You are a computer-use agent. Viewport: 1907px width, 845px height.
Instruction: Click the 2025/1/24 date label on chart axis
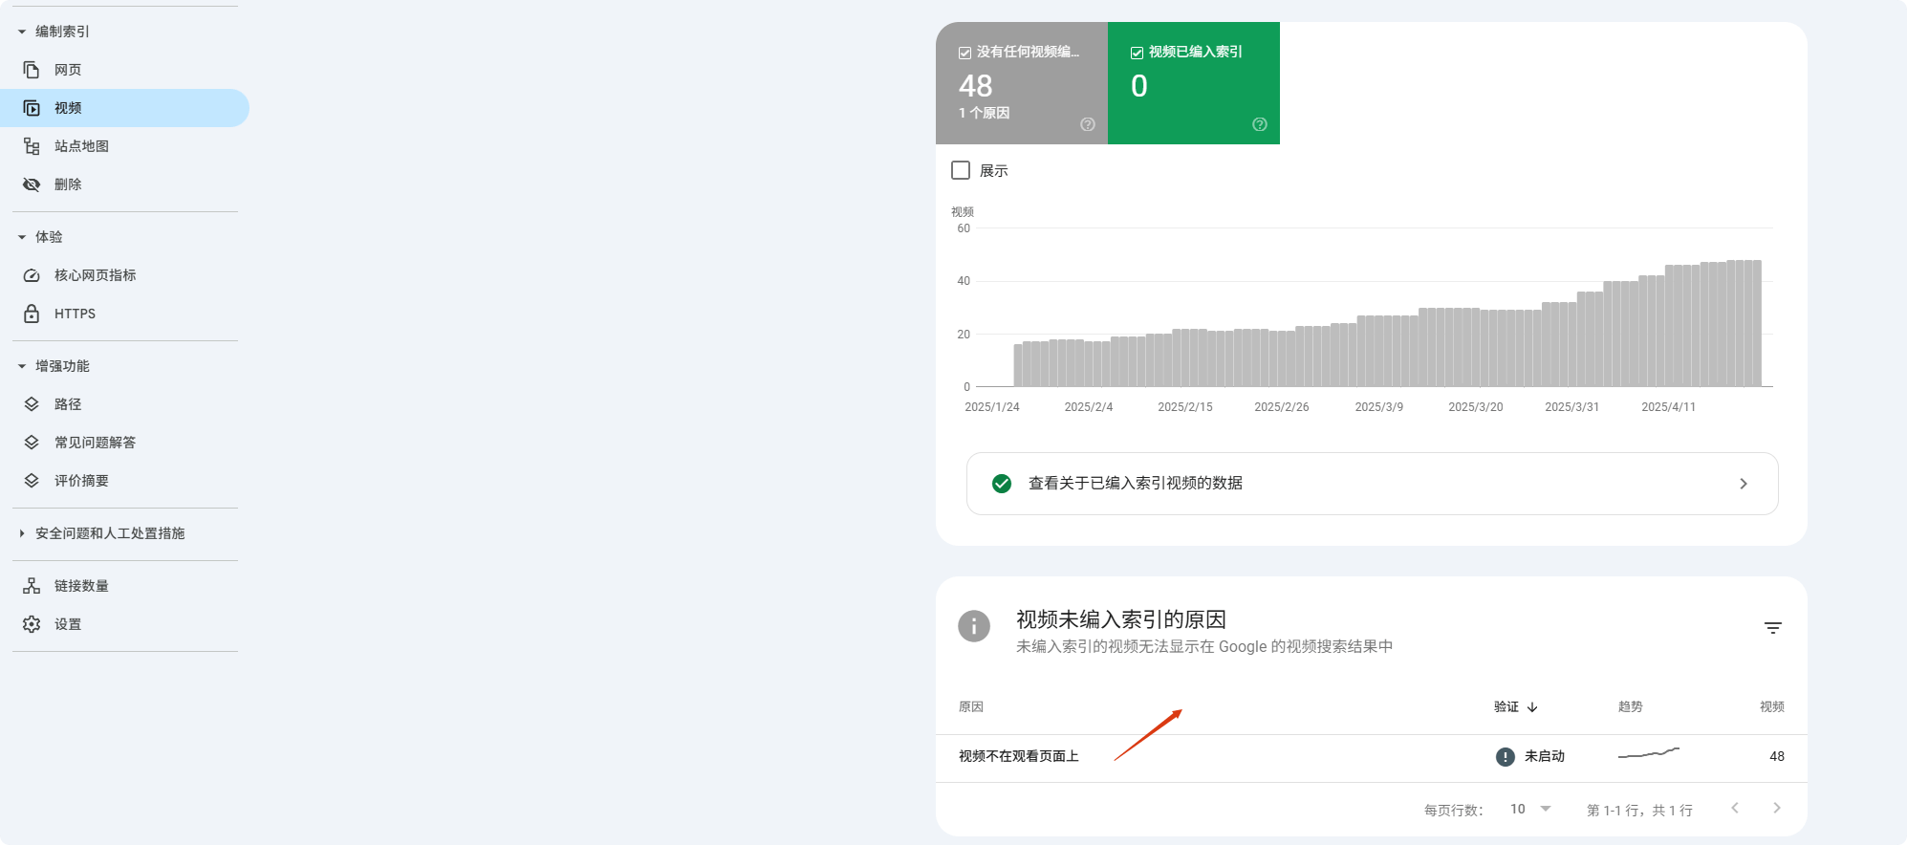[x=992, y=407]
